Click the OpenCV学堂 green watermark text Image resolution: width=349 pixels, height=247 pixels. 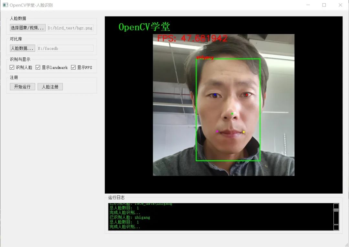[x=144, y=27]
